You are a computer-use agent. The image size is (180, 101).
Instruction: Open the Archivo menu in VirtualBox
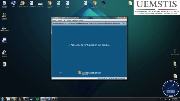coord(54,20)
